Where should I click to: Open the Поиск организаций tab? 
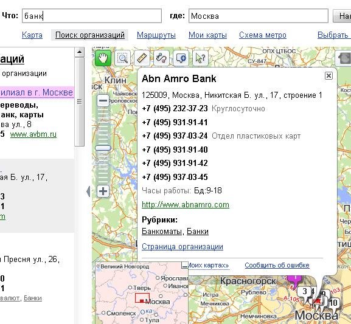(90, 35)
